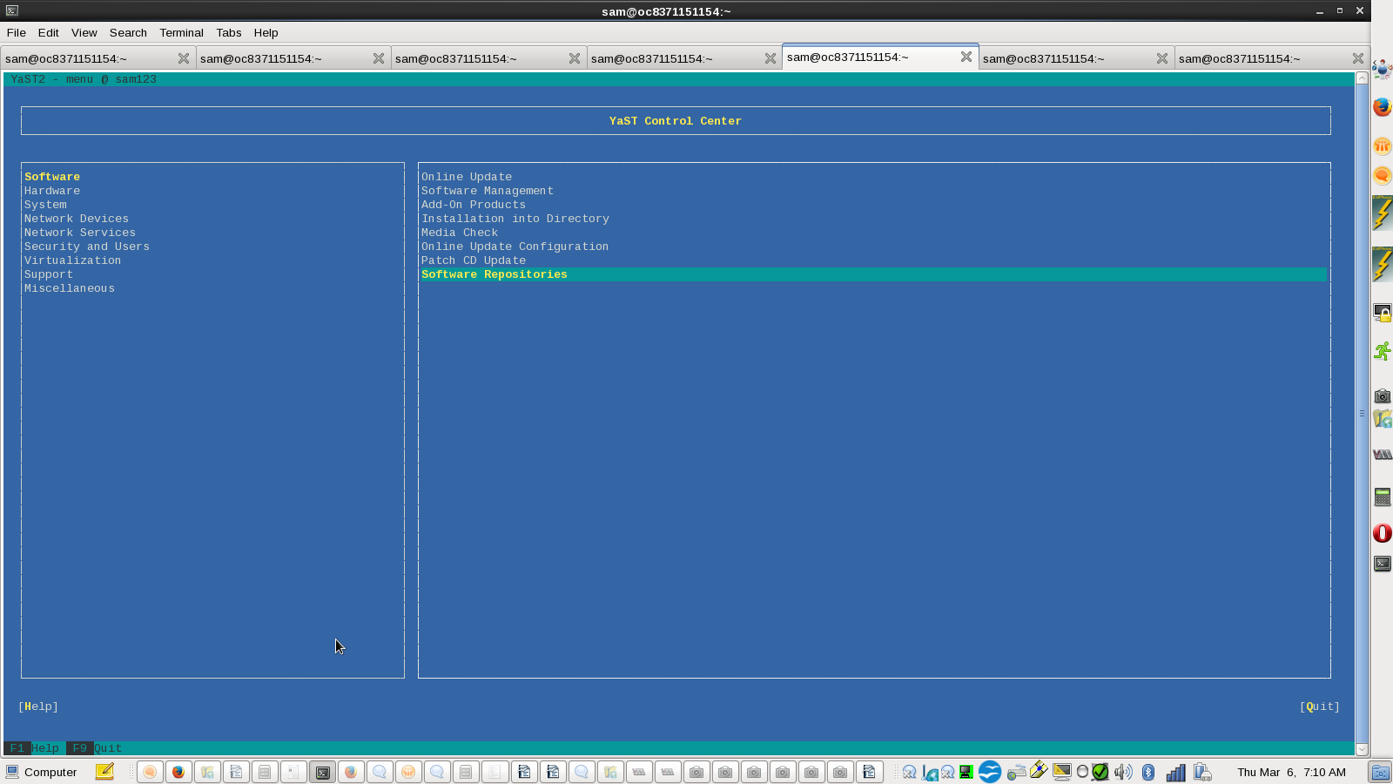This screenshot has height=784, width=1393.
Task: Open the Help menu in the menu bar
Action: pyautogui.click(x=266, y=32)
